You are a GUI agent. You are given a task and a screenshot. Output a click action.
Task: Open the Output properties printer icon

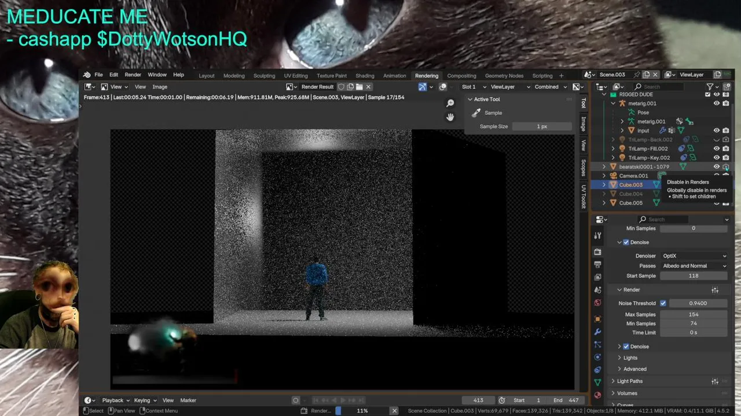tap(597, 265)
